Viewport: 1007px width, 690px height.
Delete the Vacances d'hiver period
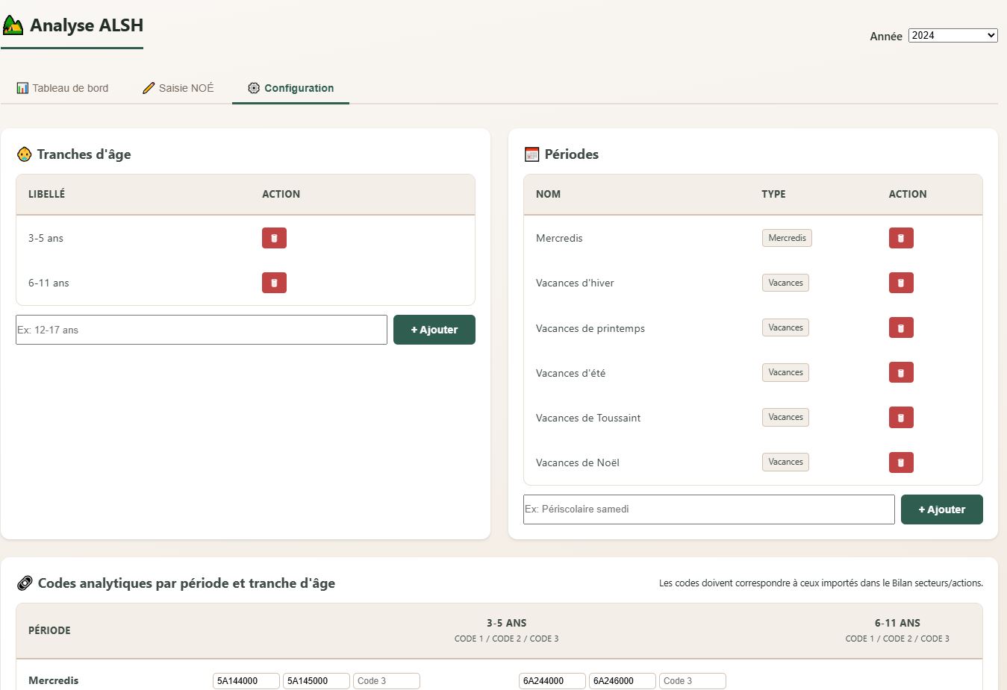point(901,283)
